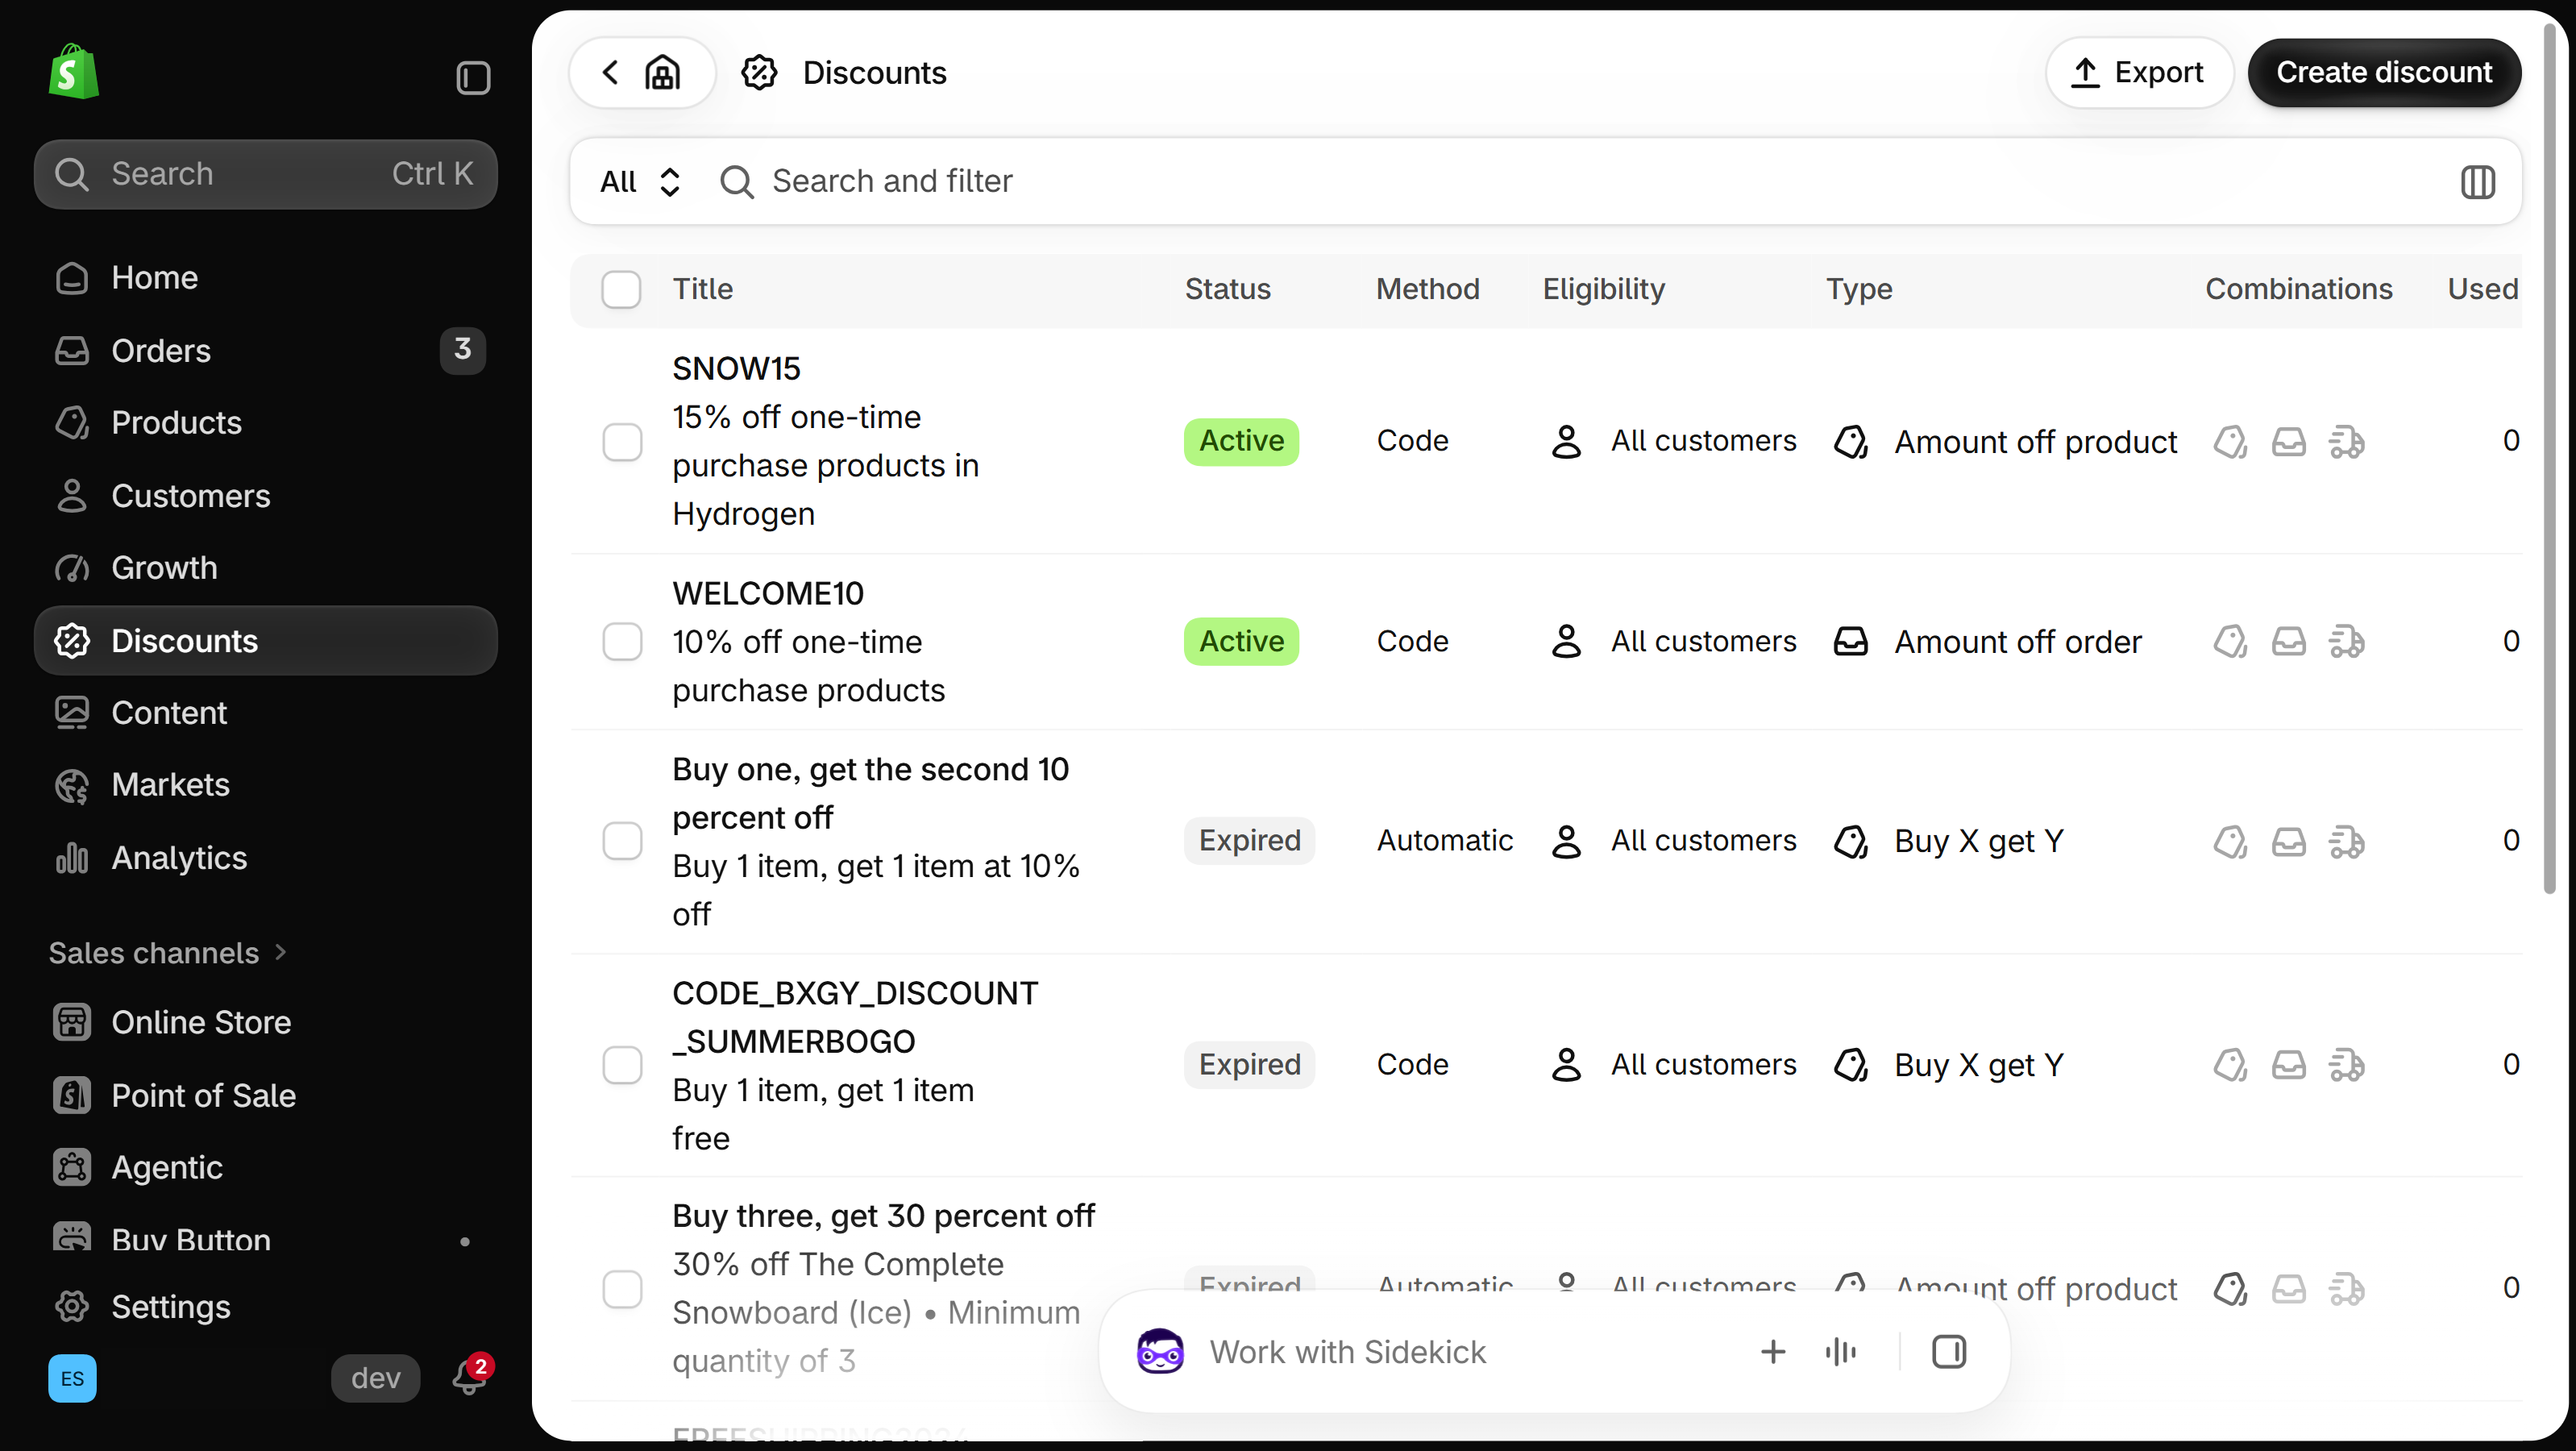Open the All view dropdown

point(640,181)
